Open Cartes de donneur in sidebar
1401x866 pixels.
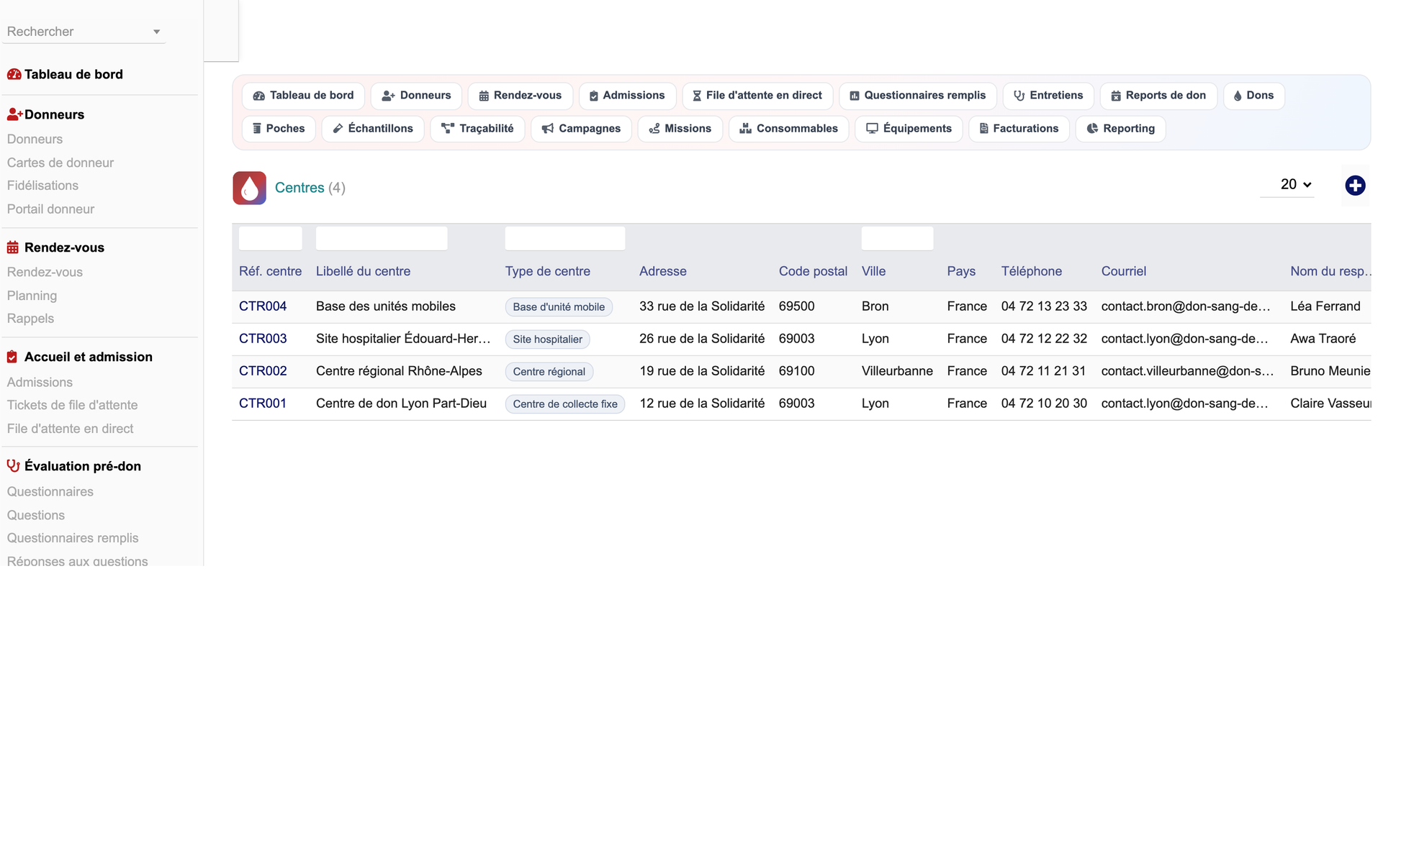[60, 163]
